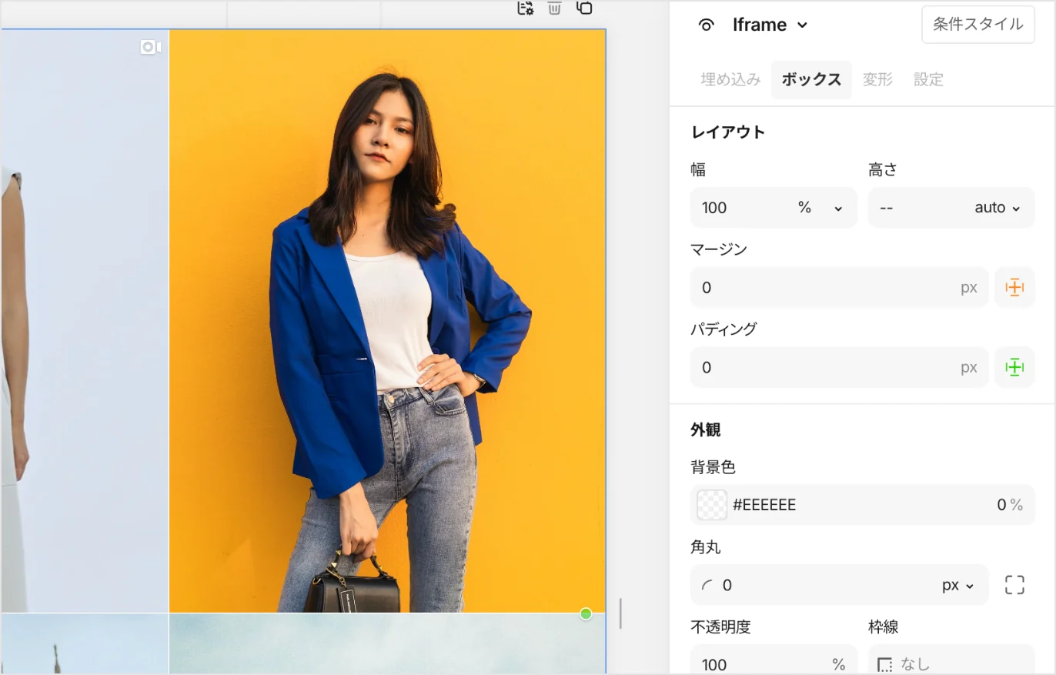Open the Iframe element dropdown

point(770,25)
